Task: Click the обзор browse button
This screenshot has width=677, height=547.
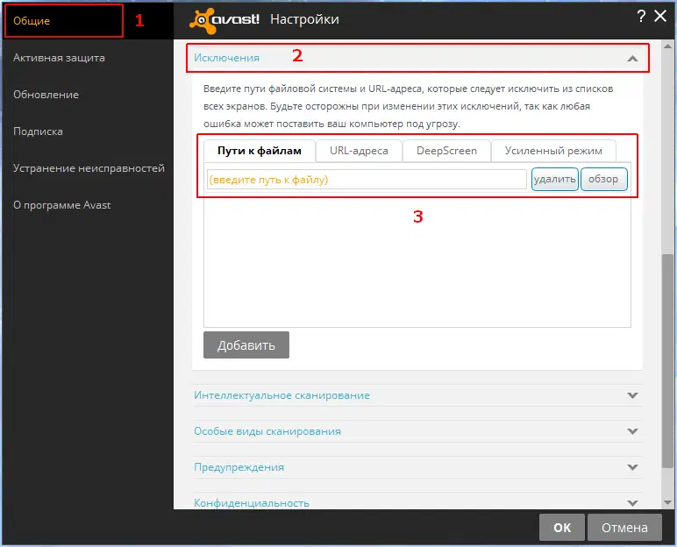Action: 603,179
